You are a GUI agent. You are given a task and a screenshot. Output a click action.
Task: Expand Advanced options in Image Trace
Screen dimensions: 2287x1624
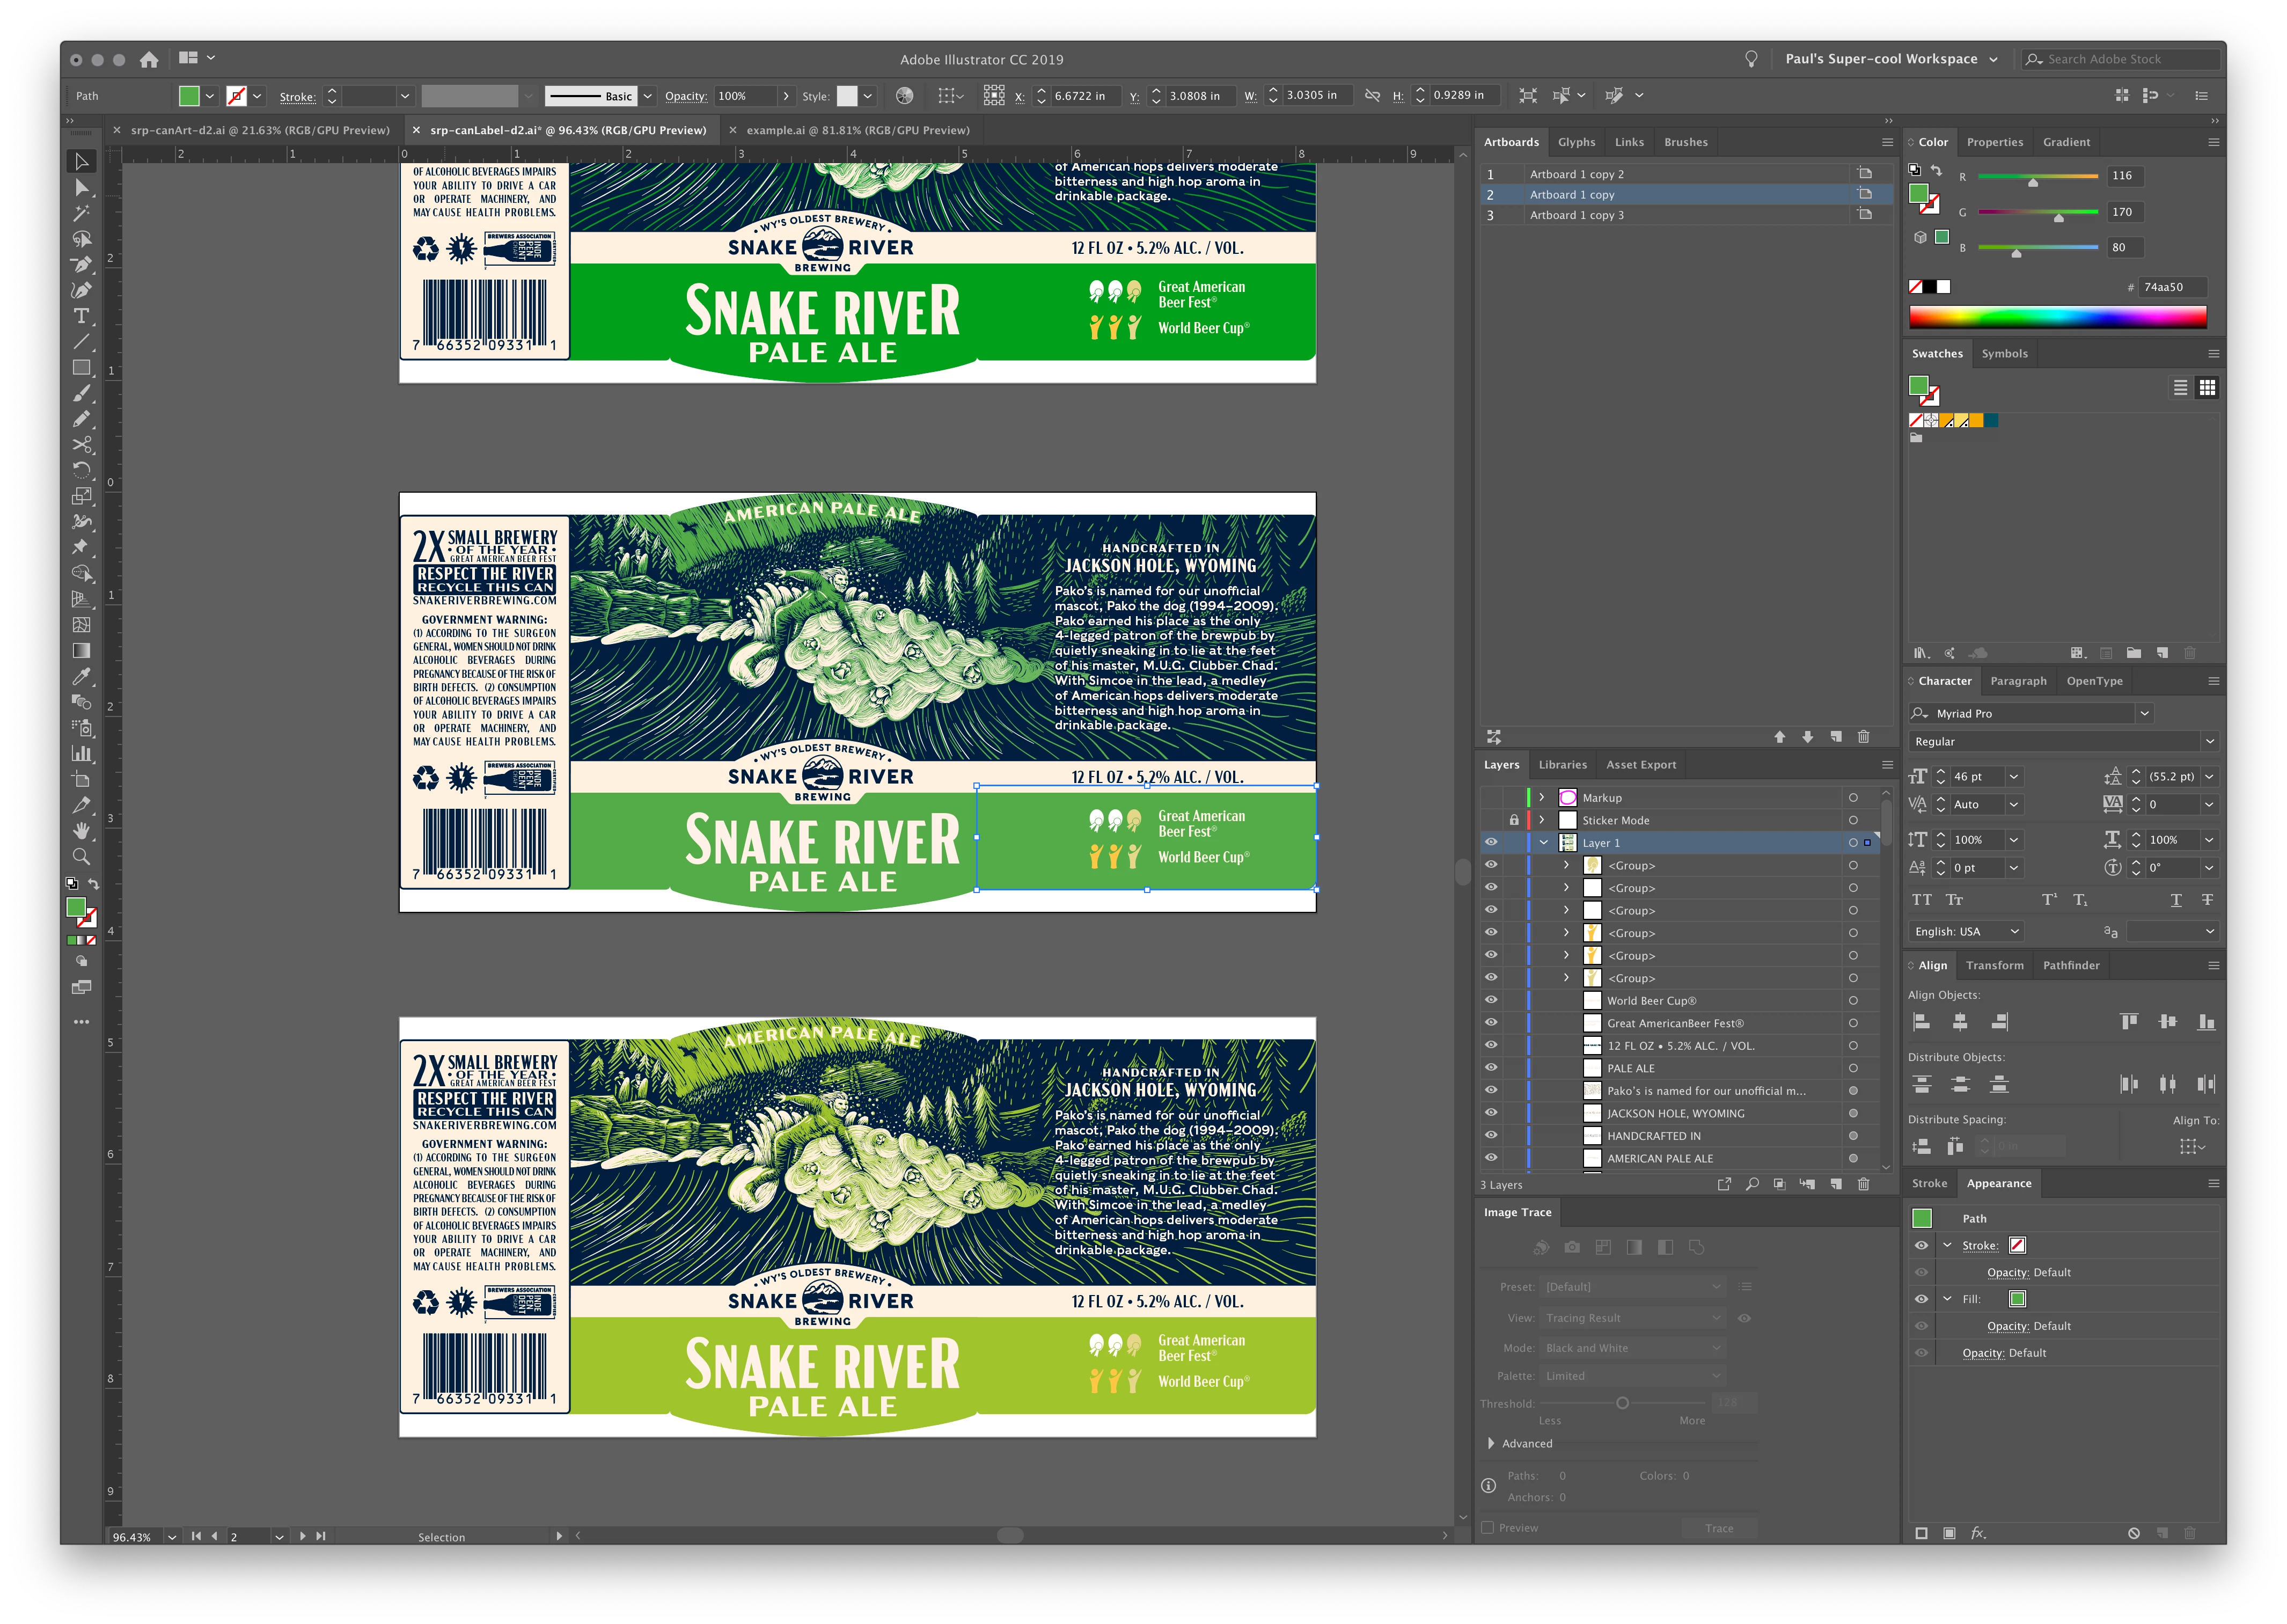tap(1491, 1443)
